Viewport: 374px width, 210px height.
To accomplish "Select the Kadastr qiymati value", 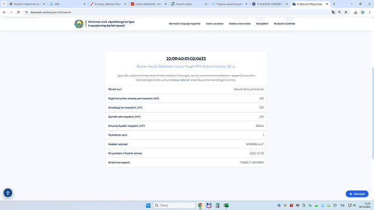I will (x=254, y=144).
